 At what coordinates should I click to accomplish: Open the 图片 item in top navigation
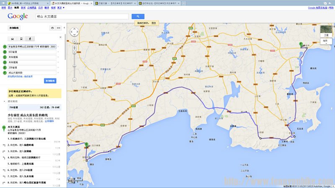click(x=10, y=8)
